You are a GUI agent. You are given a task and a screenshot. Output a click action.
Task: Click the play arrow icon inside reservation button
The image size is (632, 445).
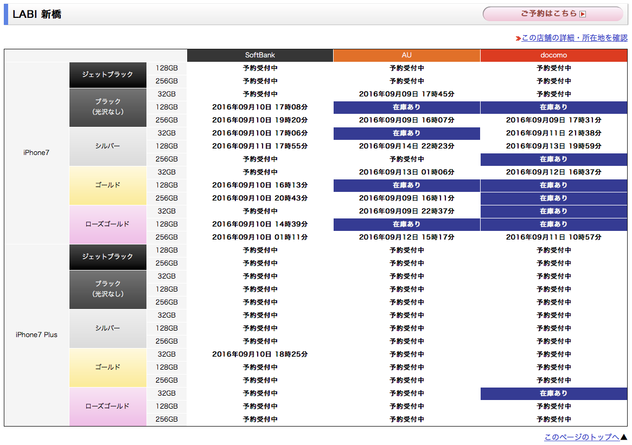(583, 15)
